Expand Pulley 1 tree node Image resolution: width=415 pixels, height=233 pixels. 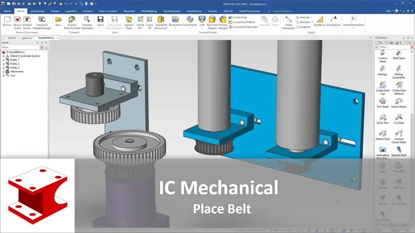pos(4,60)
